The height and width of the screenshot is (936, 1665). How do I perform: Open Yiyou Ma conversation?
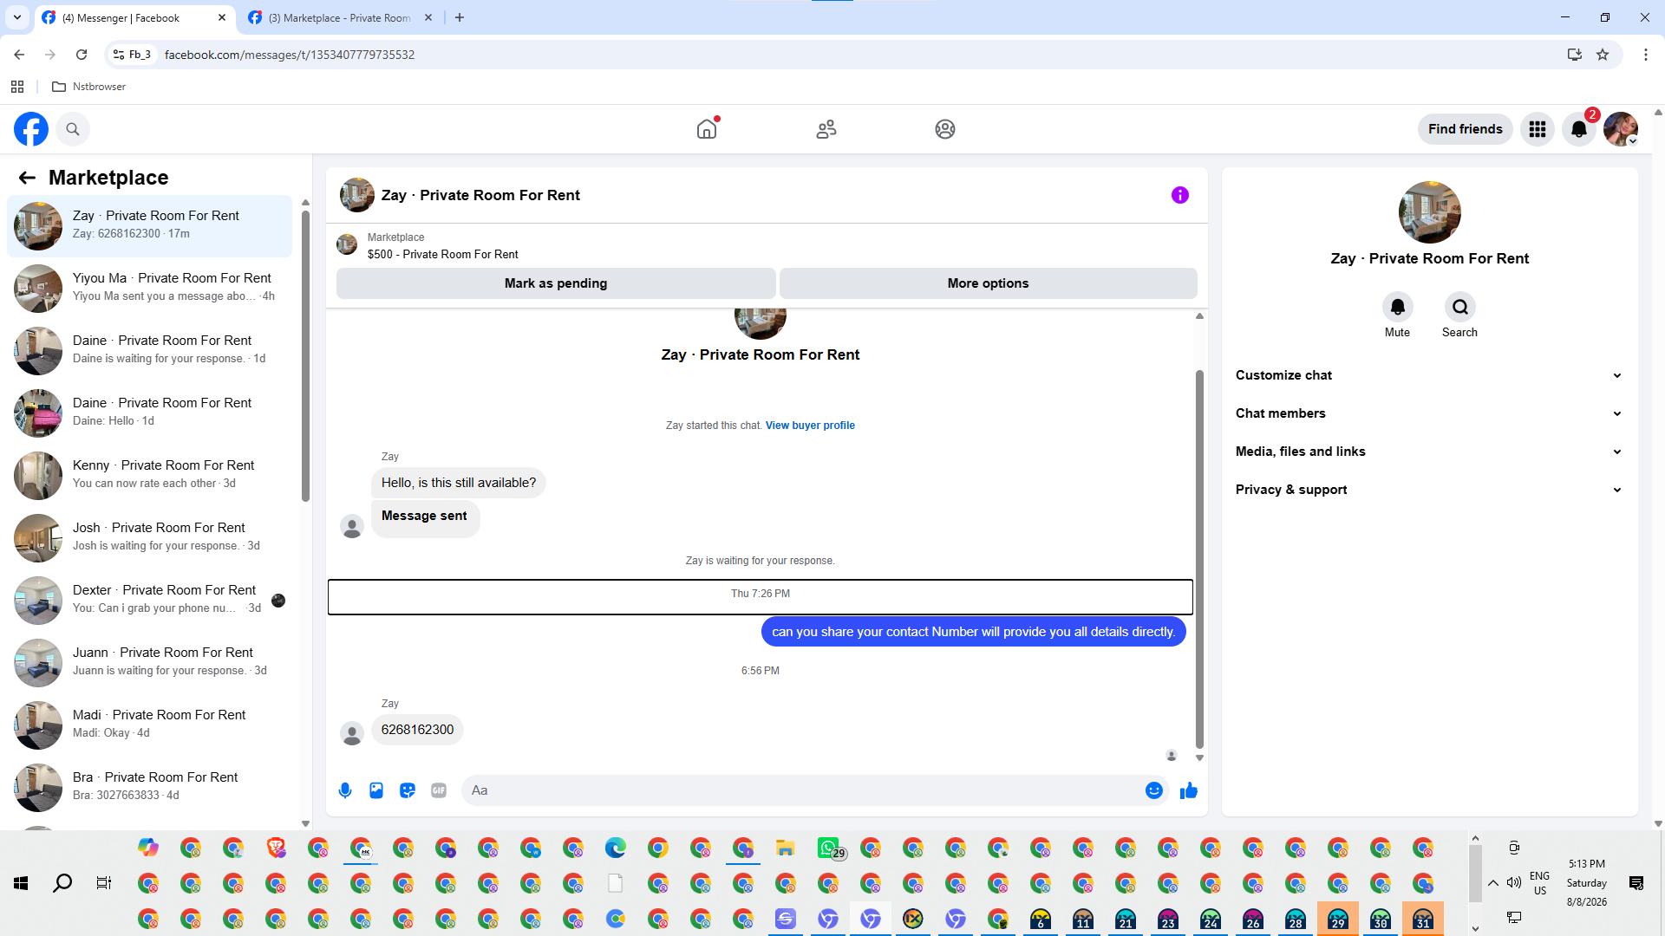point(149,289)
